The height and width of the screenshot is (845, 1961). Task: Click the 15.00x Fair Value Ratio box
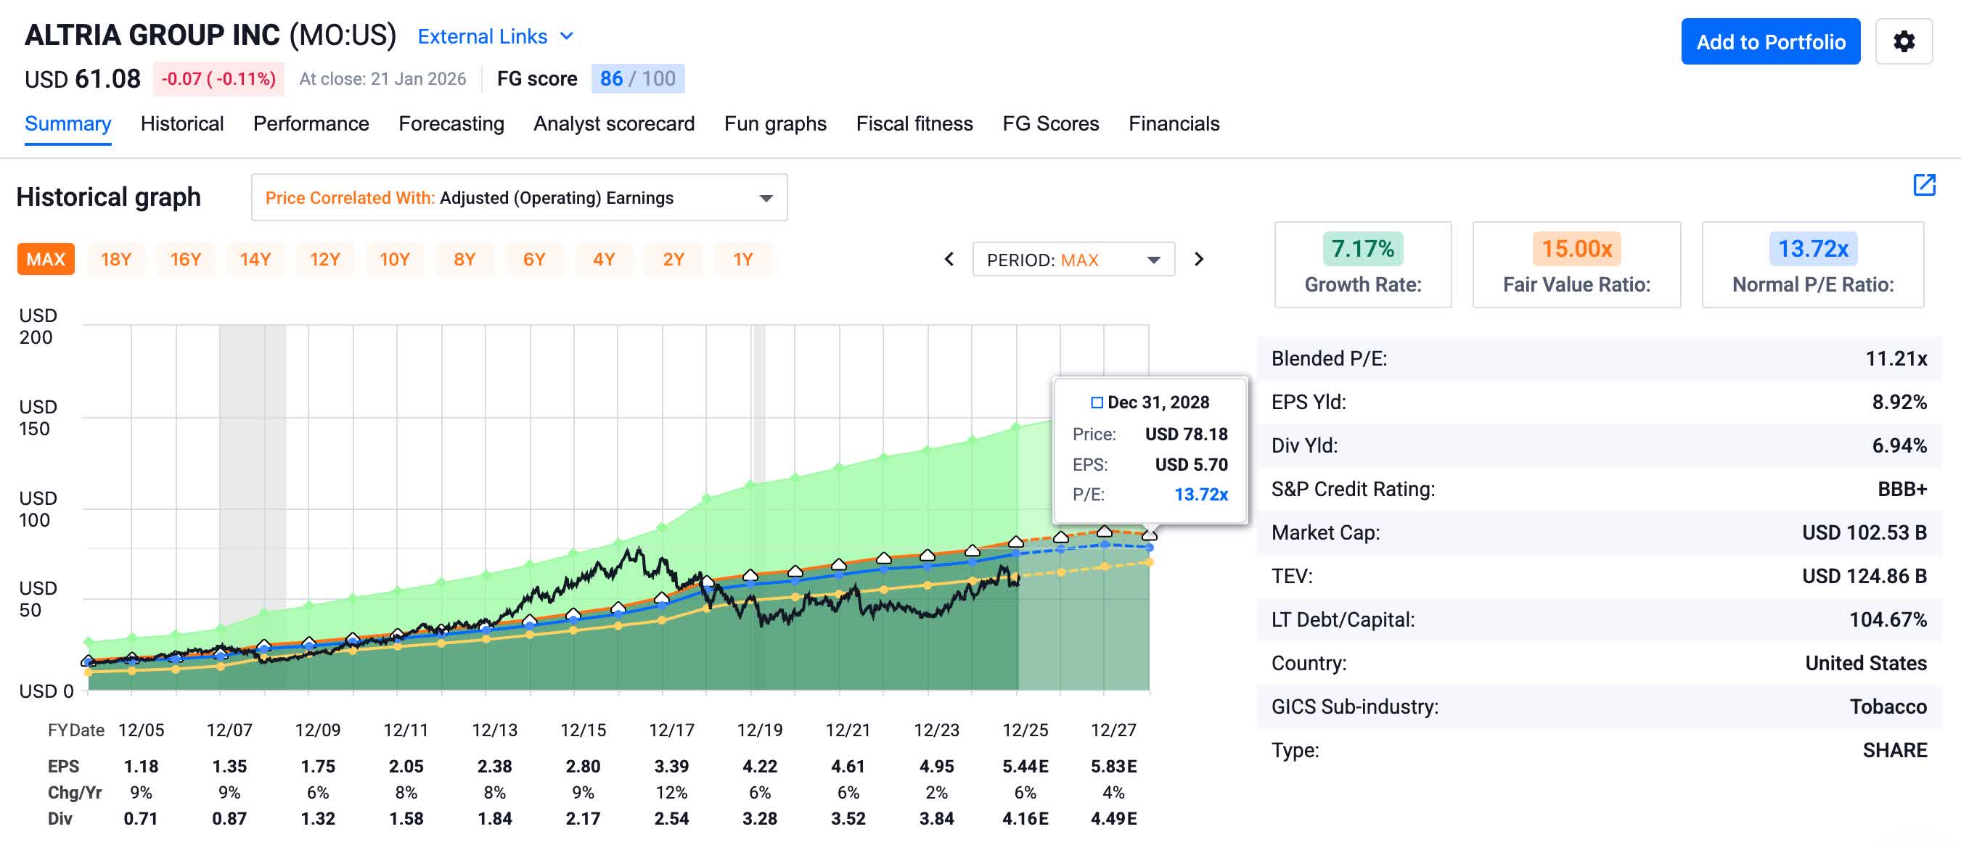click(1576, 265)
